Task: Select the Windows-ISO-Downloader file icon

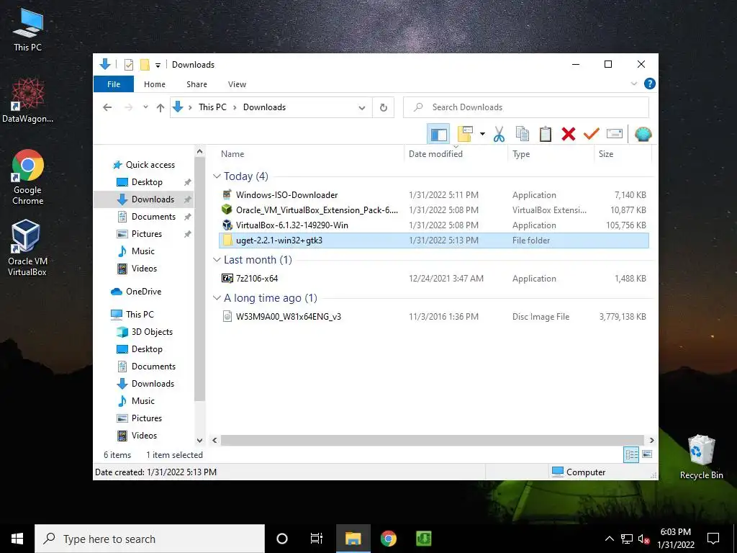Action: (227, 194)
